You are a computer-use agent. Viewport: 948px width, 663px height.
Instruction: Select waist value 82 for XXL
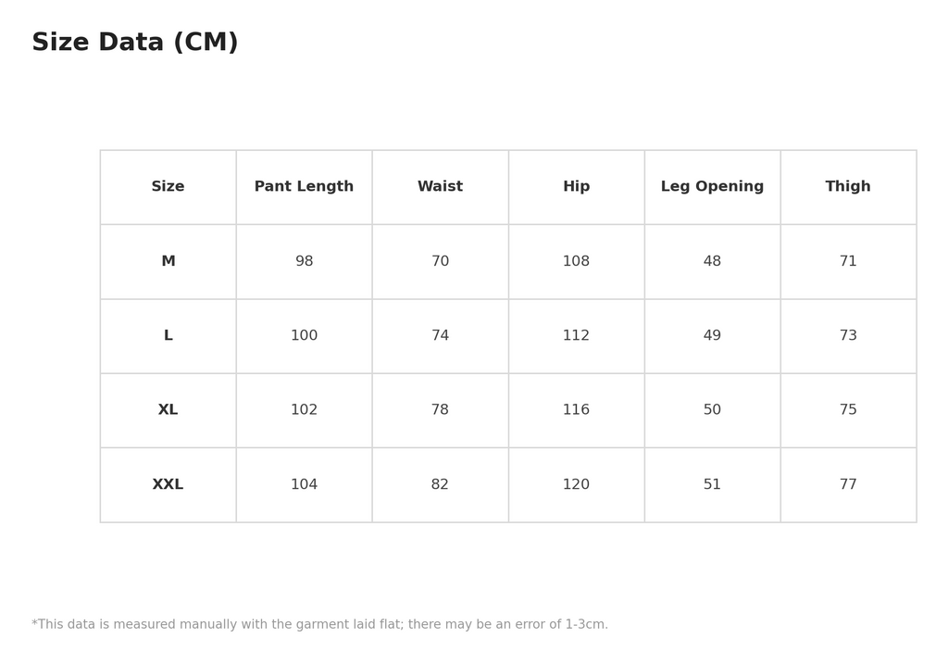440,484
